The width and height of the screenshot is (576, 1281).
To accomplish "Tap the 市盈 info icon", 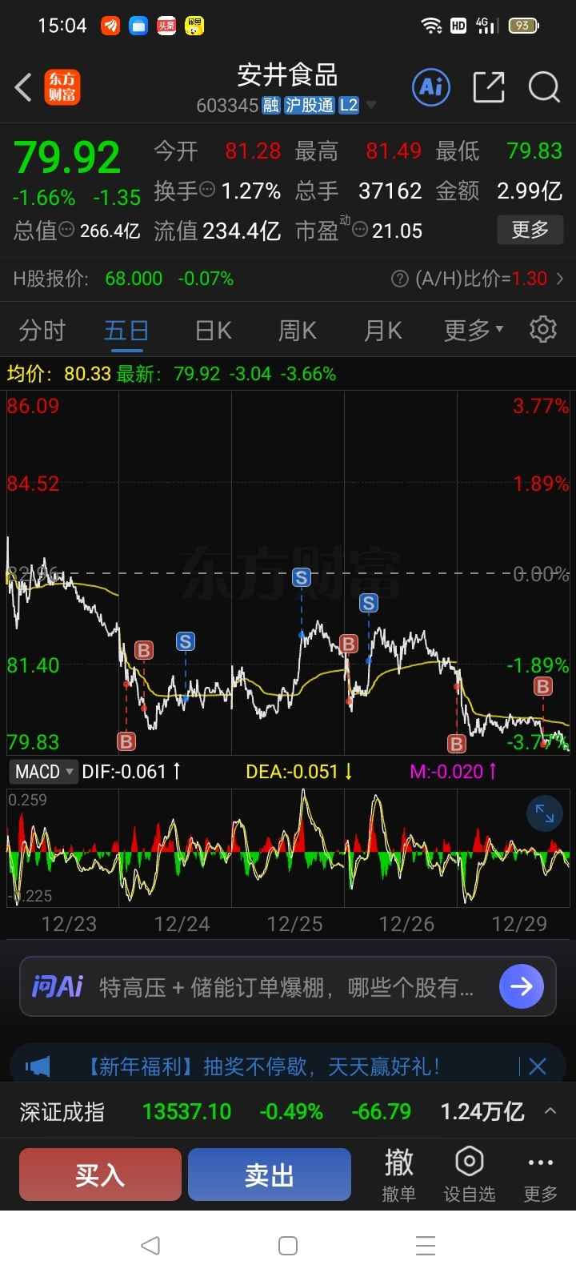I will (360, 231).
